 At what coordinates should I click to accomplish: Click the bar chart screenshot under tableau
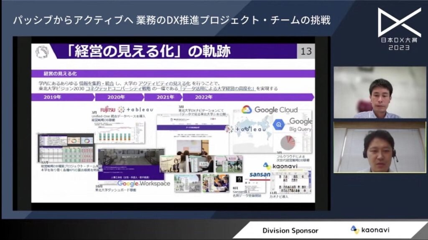point(120,133)
